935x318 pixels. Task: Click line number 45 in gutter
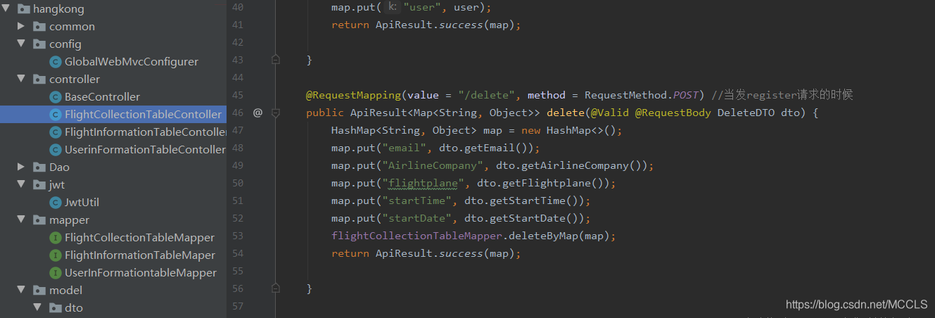[237, 95]
